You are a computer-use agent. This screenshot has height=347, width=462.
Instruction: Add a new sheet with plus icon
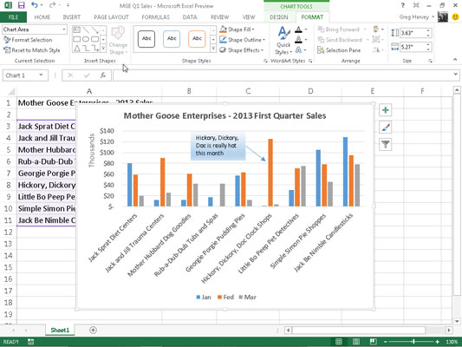[x=93, y=330]
